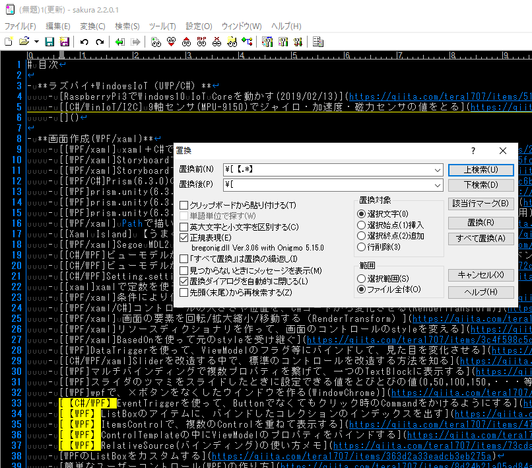Clear search marks with red X binoculars

pyautogui.click(x=216, y=42)
